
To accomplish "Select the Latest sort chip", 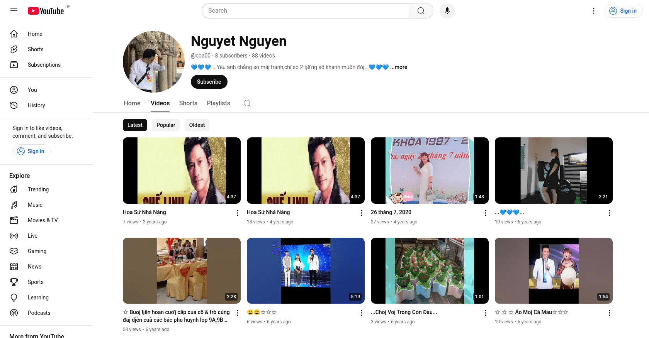I will 135,125.
